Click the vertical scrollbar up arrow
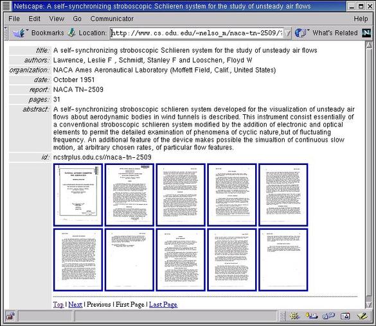The image size is (376, 326). point(369,45)
